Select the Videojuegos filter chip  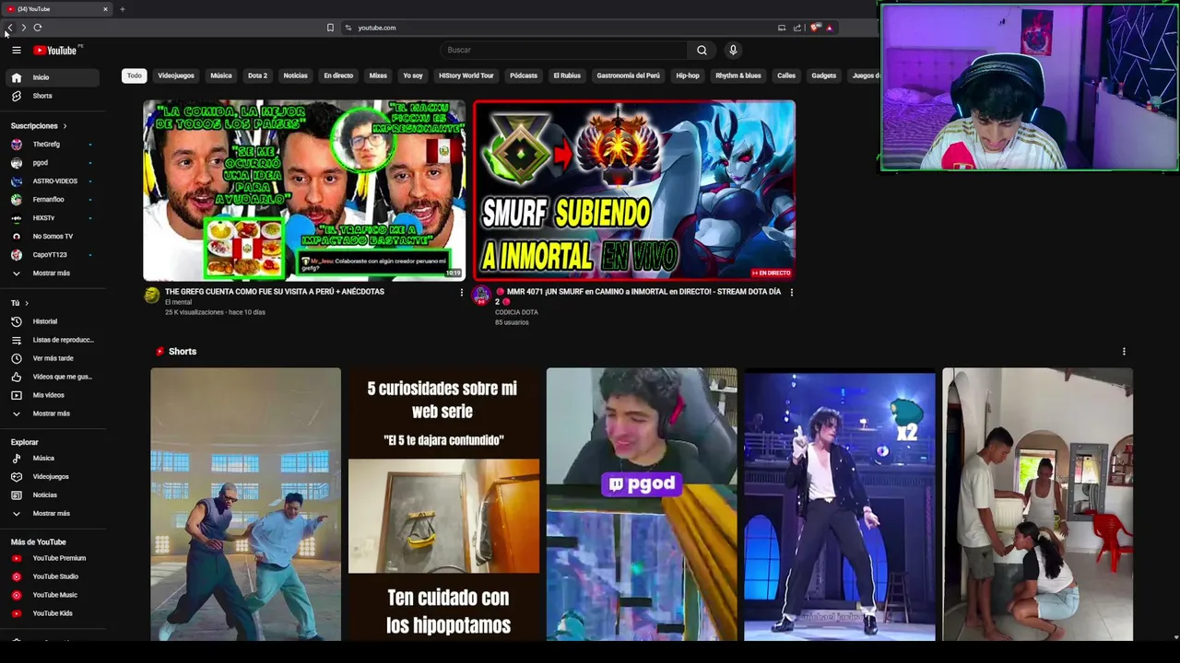point(176,76)
